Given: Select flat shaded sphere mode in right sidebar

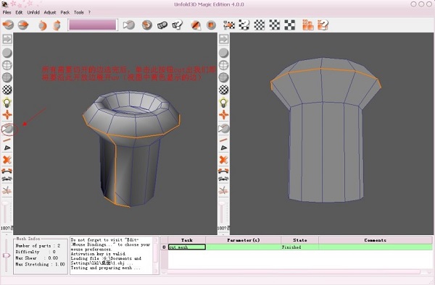Looking at the screenshot, I should click(224, 53).
